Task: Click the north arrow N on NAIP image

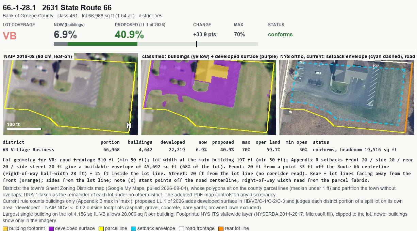Action: coord(129,126)
